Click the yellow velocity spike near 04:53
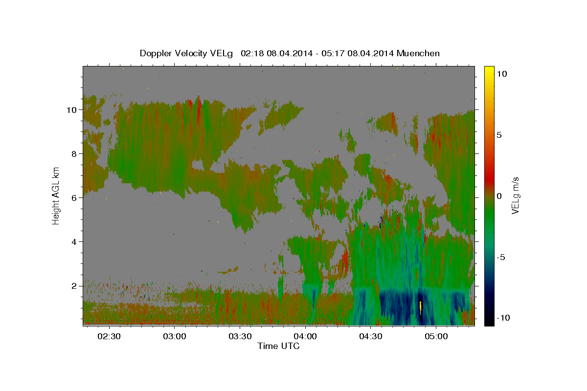The image size is (587, 391). pyautogui.click(x=421, y=308)
